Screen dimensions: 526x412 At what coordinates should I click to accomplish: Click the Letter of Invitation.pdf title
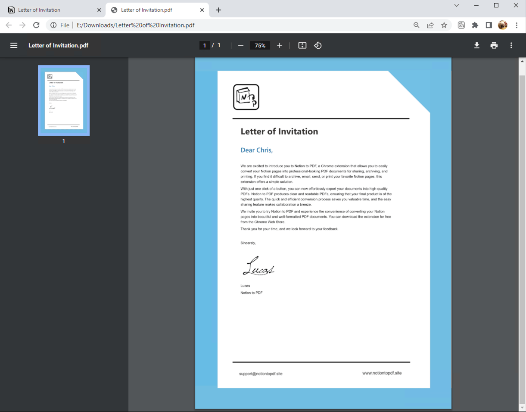click(x=59, y=45)
